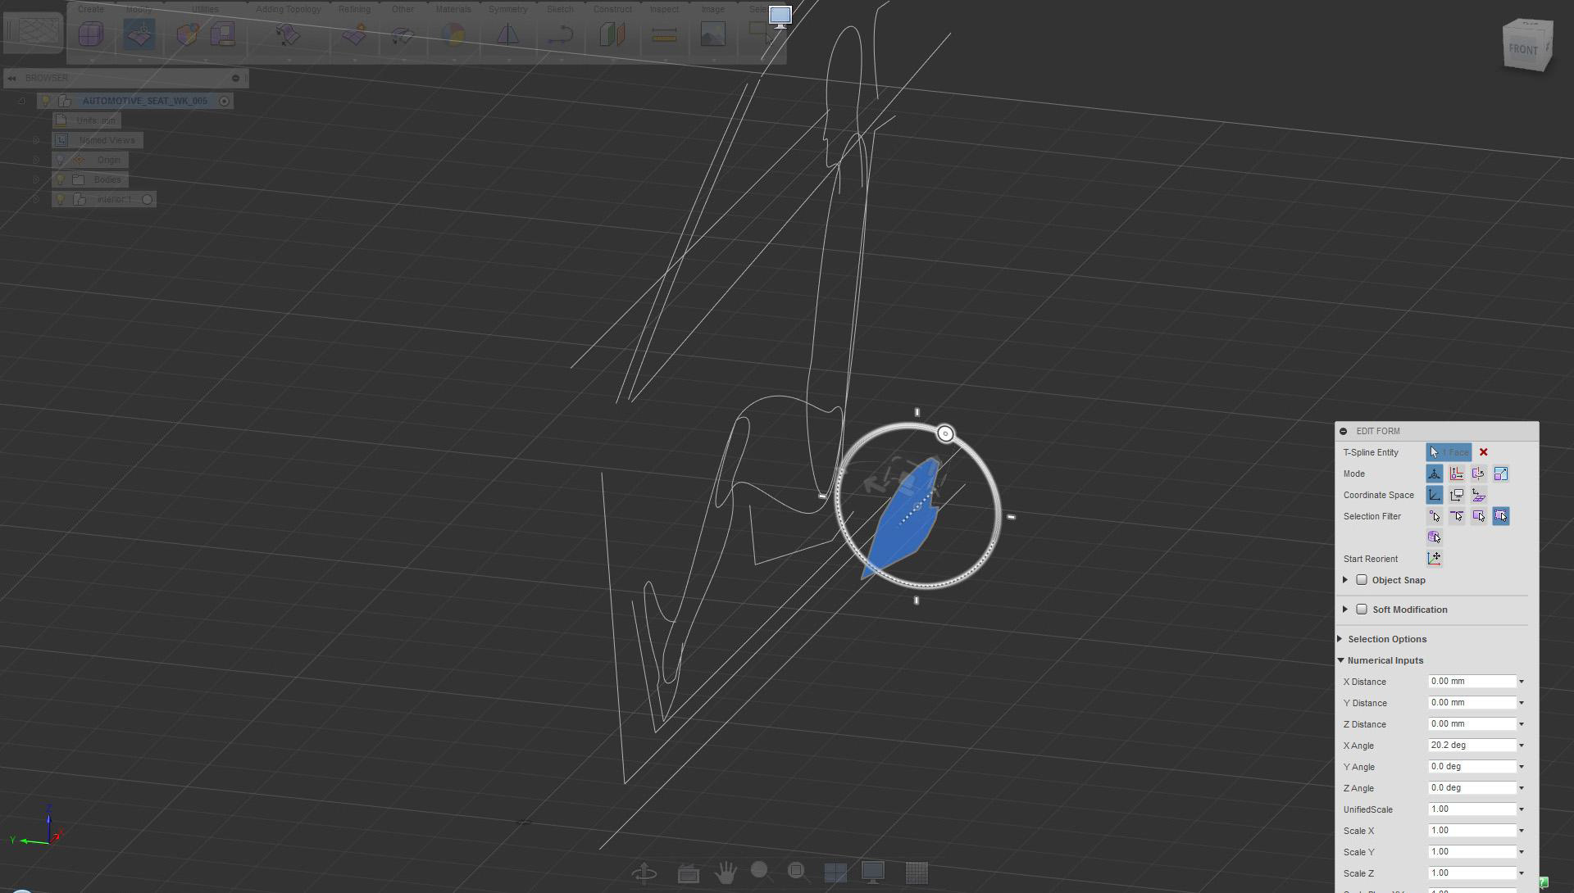Clear the T-Spline Entity selection
The image size is (1574, 893).
pyautogui.click(x=1483, y=452)
